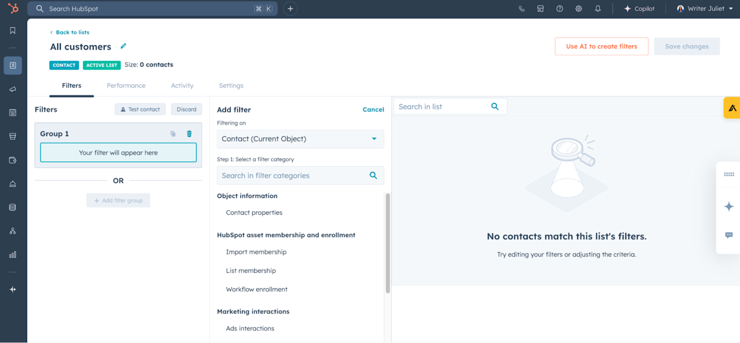740x343 pixels.
Task: Open the Service bell-tray sidebar icon
Action: (13, 184)
